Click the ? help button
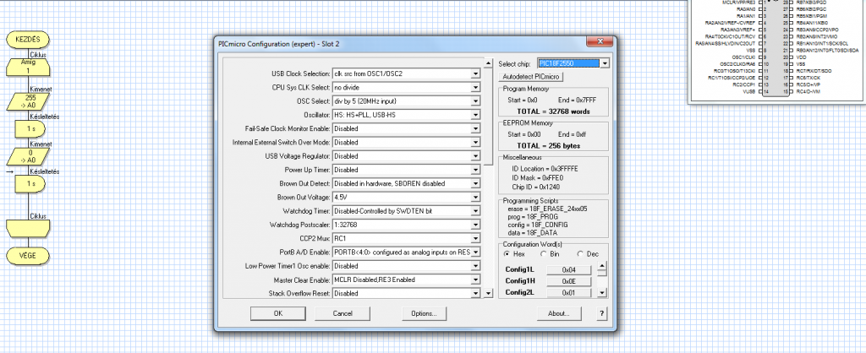 click(601, 313)
